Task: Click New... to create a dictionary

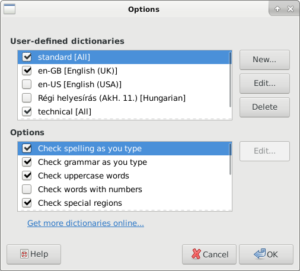Action: pos(264,60)
